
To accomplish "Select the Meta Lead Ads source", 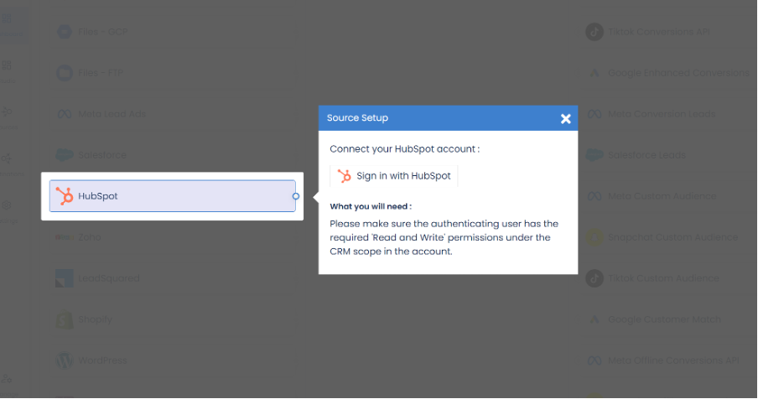I will pyautogui.click(x=173, y=114).
